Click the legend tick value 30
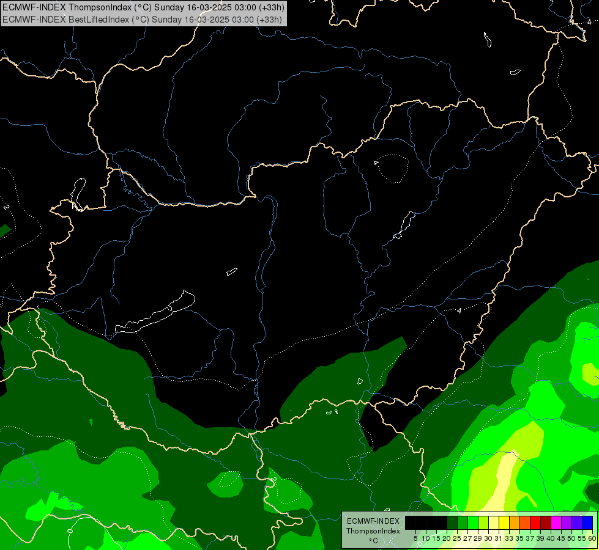This screenshot has height=550, width=599. pyautogui.click(x=489, y=538)
